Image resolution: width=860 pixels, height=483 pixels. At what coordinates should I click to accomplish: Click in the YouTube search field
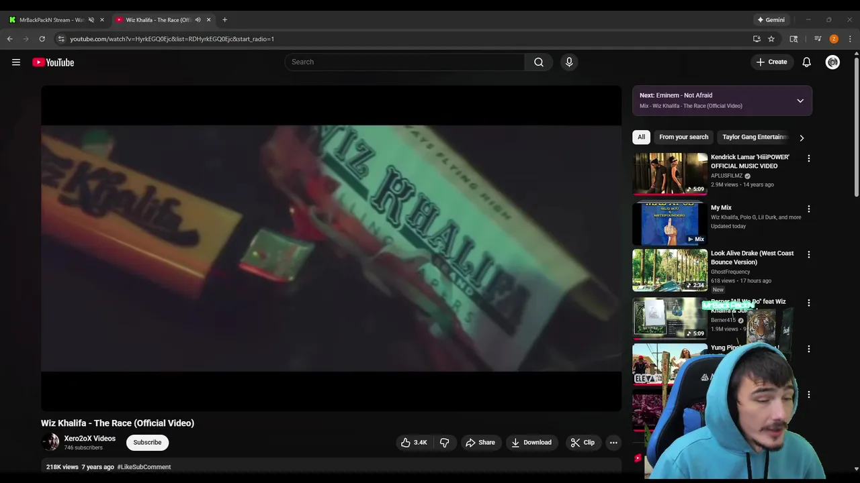[x=404, y=62]
